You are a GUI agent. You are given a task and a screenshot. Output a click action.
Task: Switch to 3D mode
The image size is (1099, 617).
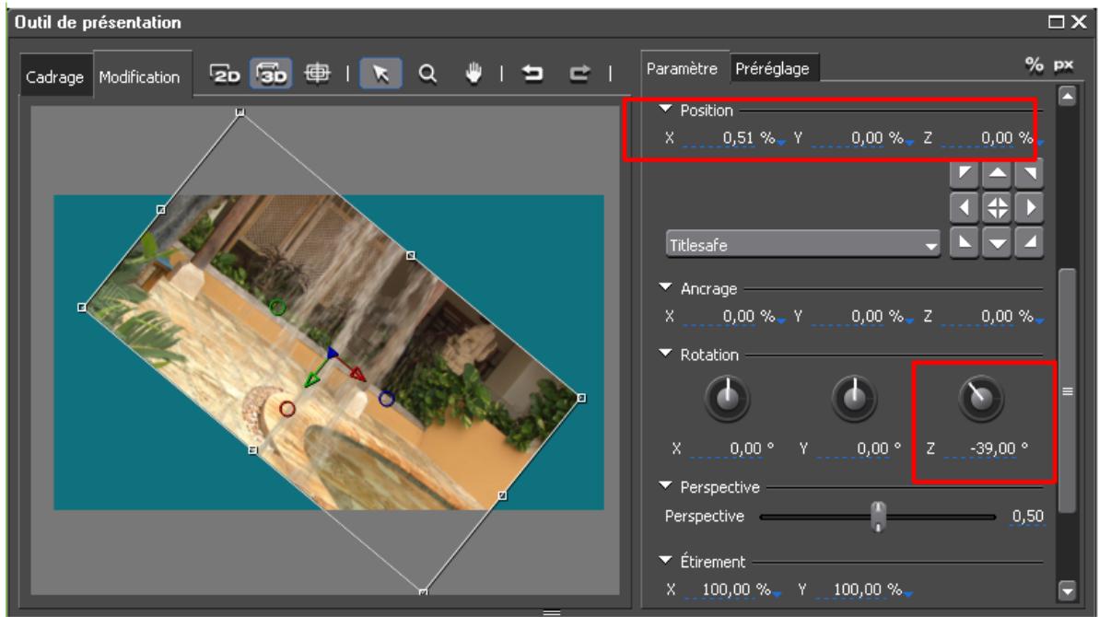tap(271, 74)
